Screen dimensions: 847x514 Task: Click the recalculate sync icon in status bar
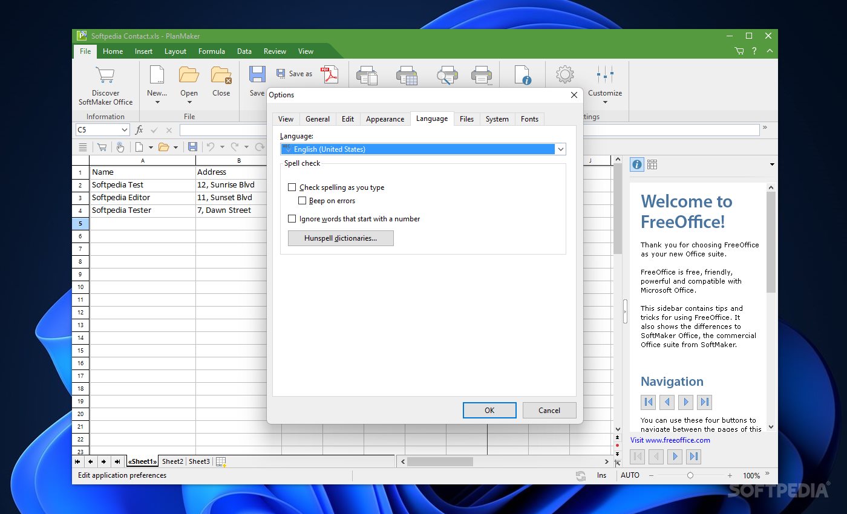581,476
